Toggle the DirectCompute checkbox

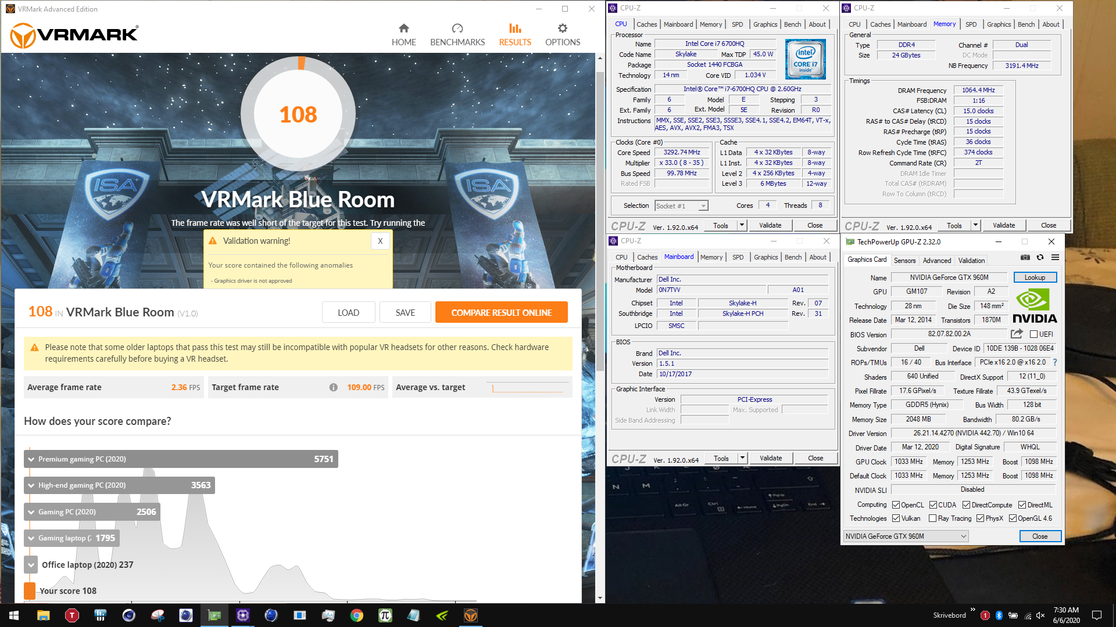point(966,505)
